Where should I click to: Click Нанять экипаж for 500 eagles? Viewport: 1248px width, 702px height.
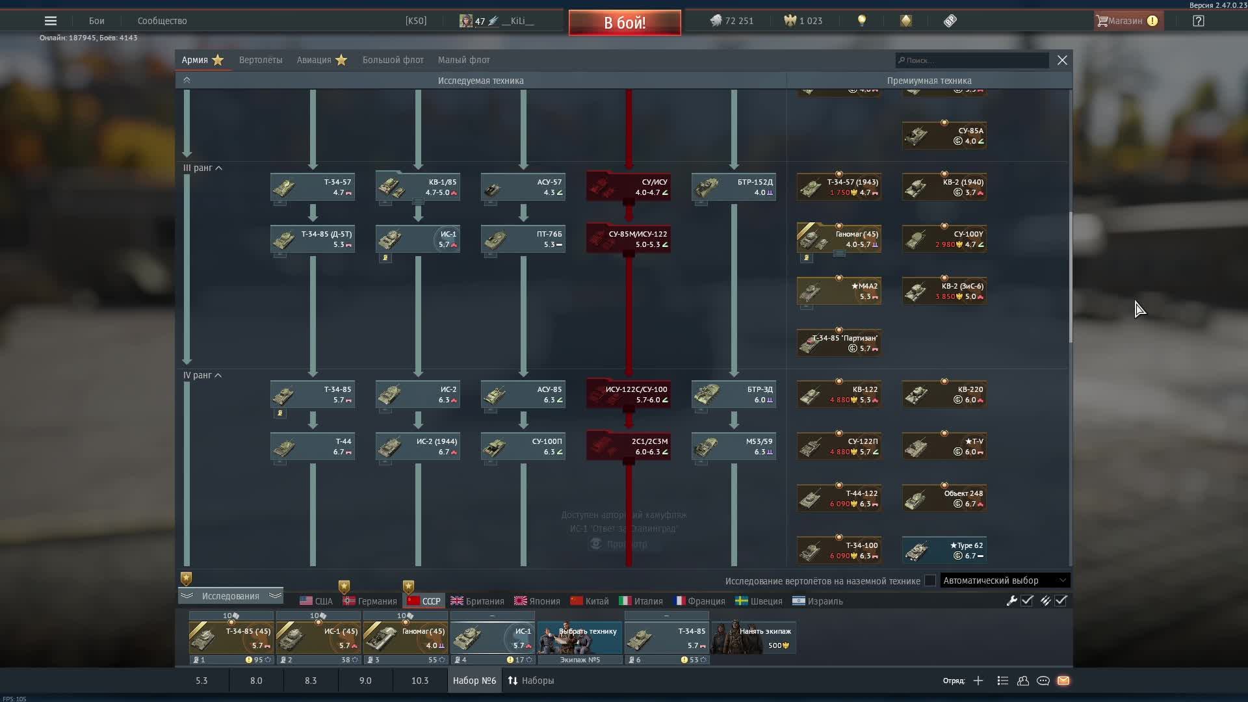click(753, 637)
